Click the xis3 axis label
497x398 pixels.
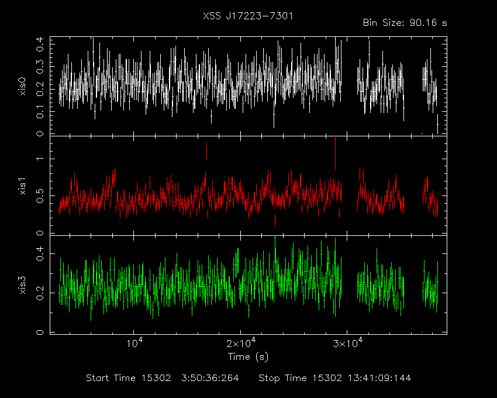click(22, 285)
